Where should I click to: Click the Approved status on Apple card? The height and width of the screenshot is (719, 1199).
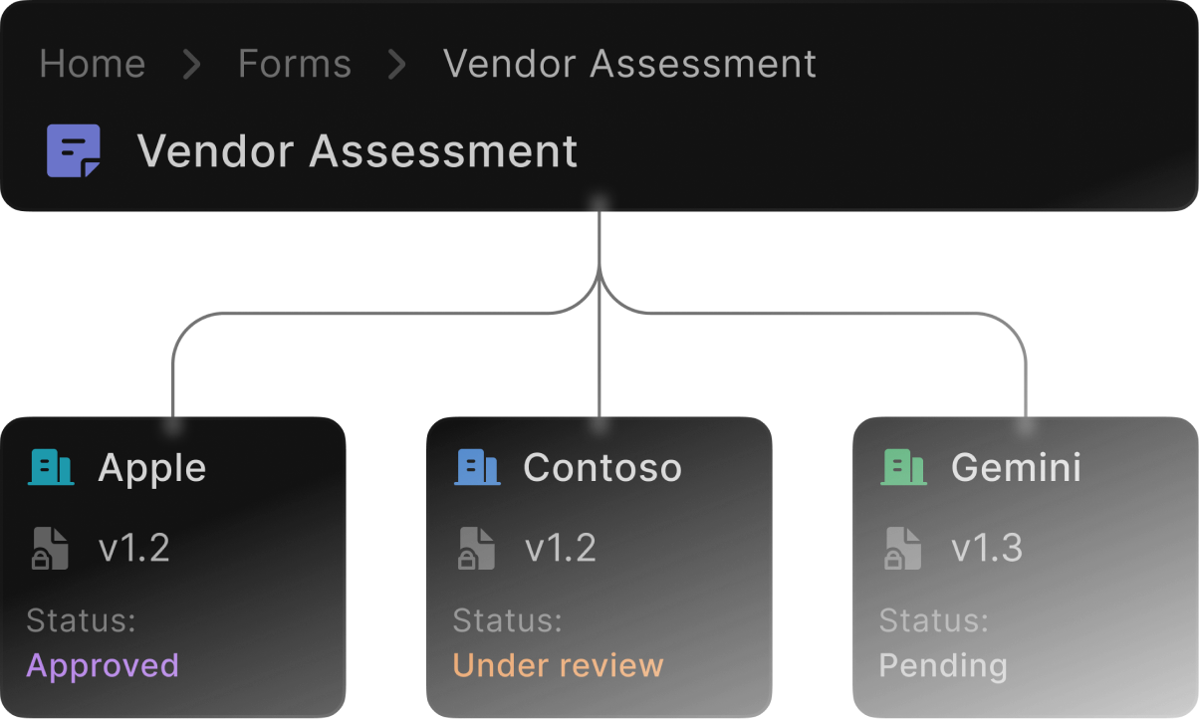click(103, 665)
